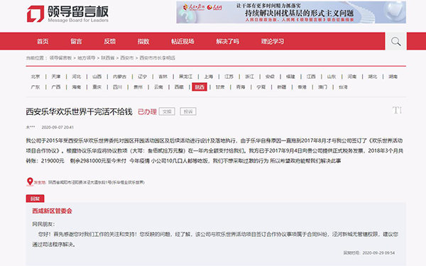
Task: Open the 指数 navigation item
Action: click(x=143, y=41)
